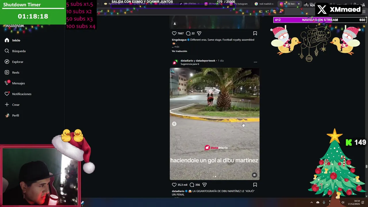Share the datadiario post
Image resolution: width=368 pixels, height=207 pixels.
point(204,185)
